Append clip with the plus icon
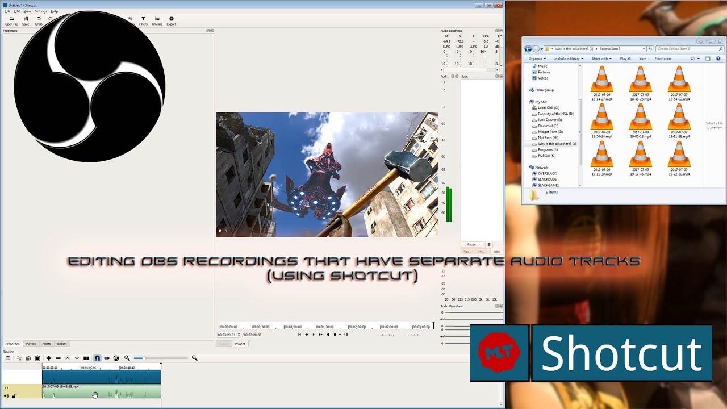 coord(49,358)
